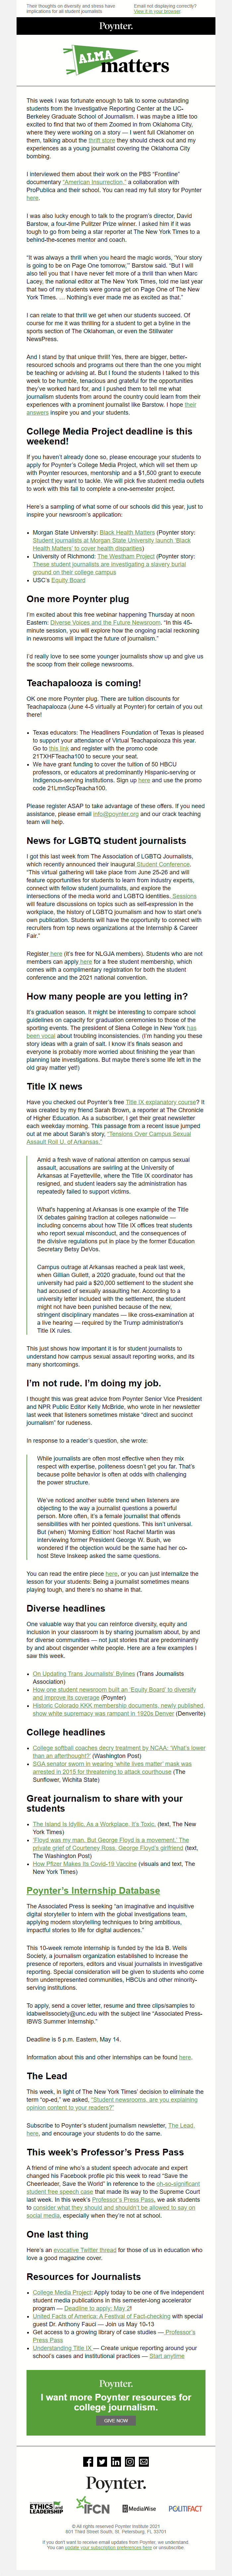The height and width of the screenshot is (2576, 232).
Task: Click the IFCN logo in footer
Action: [x=92, y=2508]
